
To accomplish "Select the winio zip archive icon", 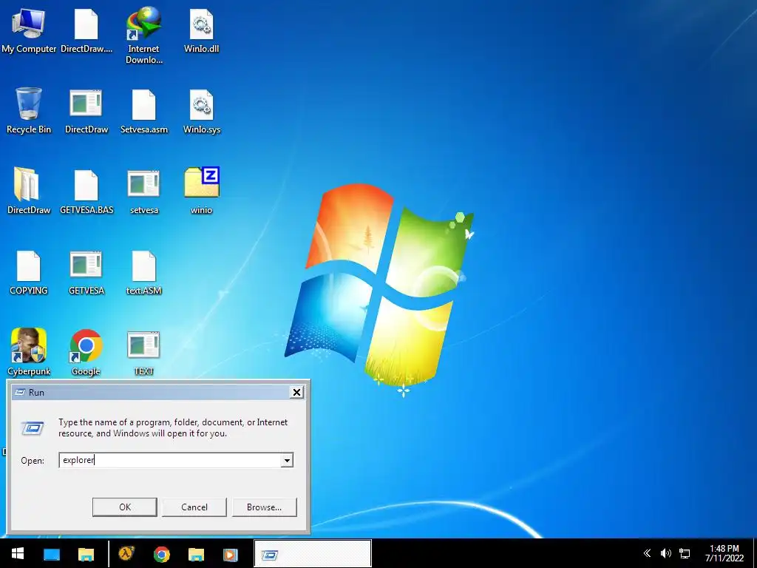I will click(x=201, y=191).
